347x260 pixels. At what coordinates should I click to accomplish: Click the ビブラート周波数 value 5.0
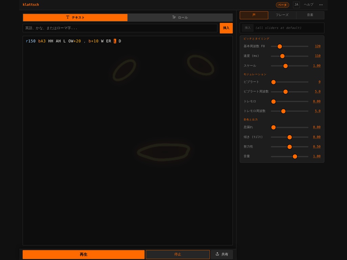(318, 91)
